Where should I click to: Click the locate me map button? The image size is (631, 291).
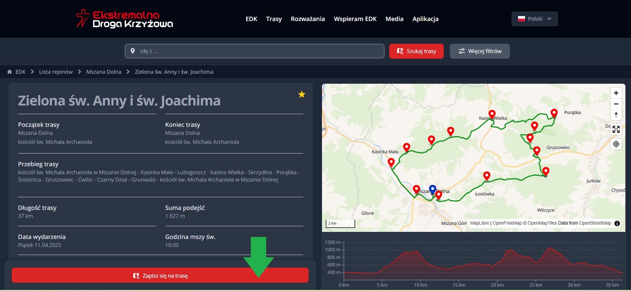click(616, 144)
